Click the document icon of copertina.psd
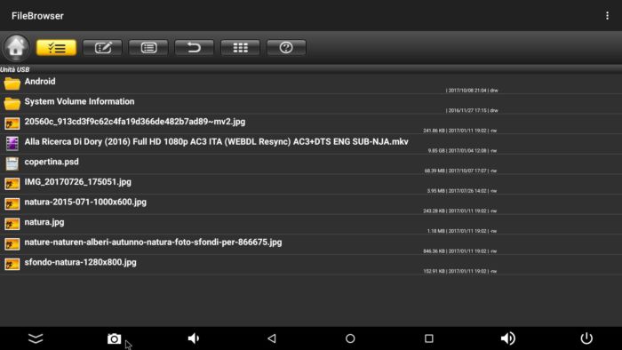The image size is (622, 350). pos(12,163)
